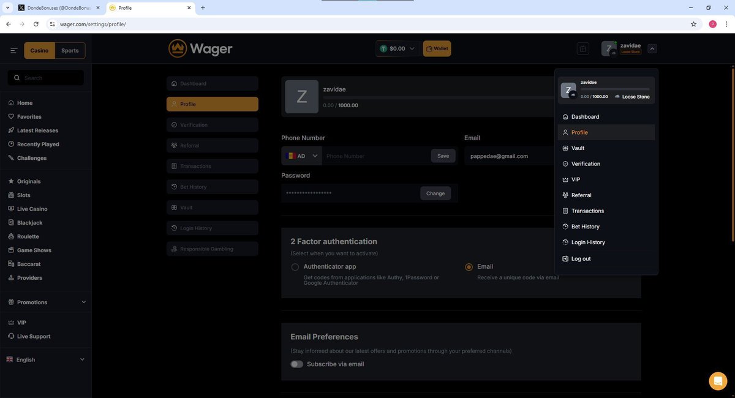735x398 pixels.
Task: Expand the Promotions section
Action: 47,302
